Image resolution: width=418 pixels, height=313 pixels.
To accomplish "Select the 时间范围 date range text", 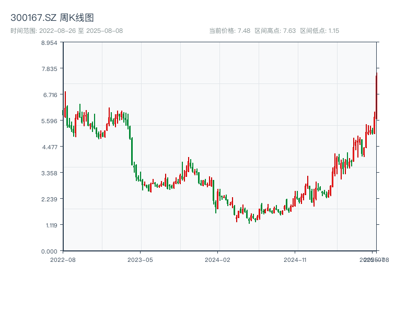I will [x=67, y=31].
